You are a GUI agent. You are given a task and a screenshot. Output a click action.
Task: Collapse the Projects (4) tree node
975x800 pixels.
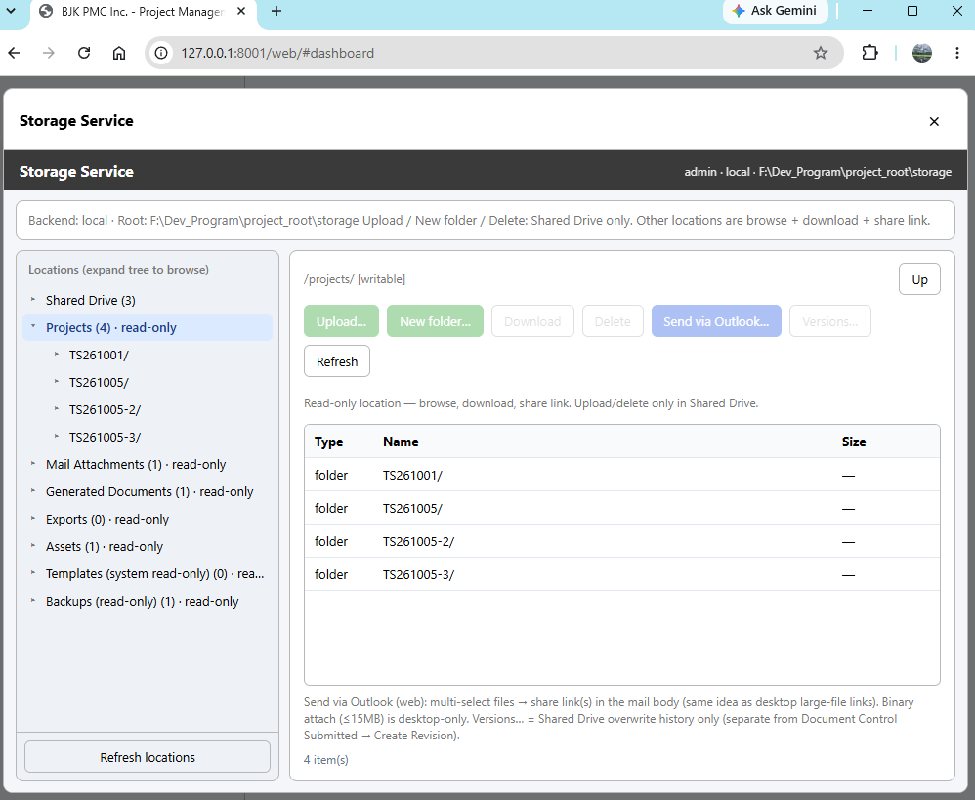(33, 327)
